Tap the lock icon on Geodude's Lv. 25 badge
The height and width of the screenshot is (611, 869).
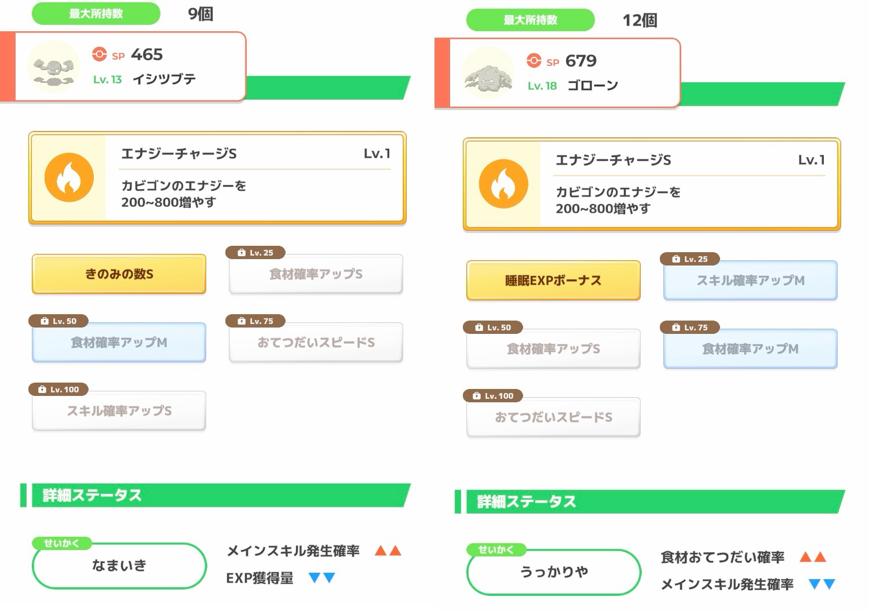click(242, 253)
